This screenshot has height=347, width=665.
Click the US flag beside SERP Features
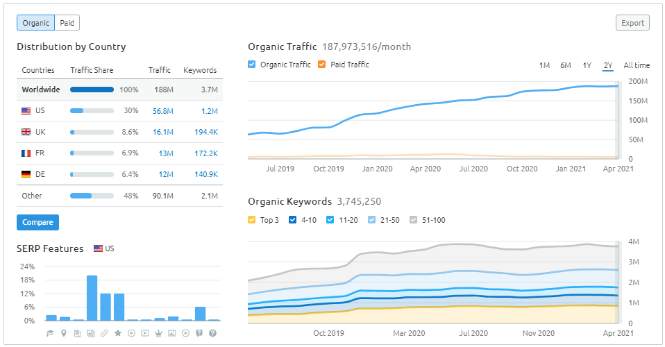[x=98, y=248]
